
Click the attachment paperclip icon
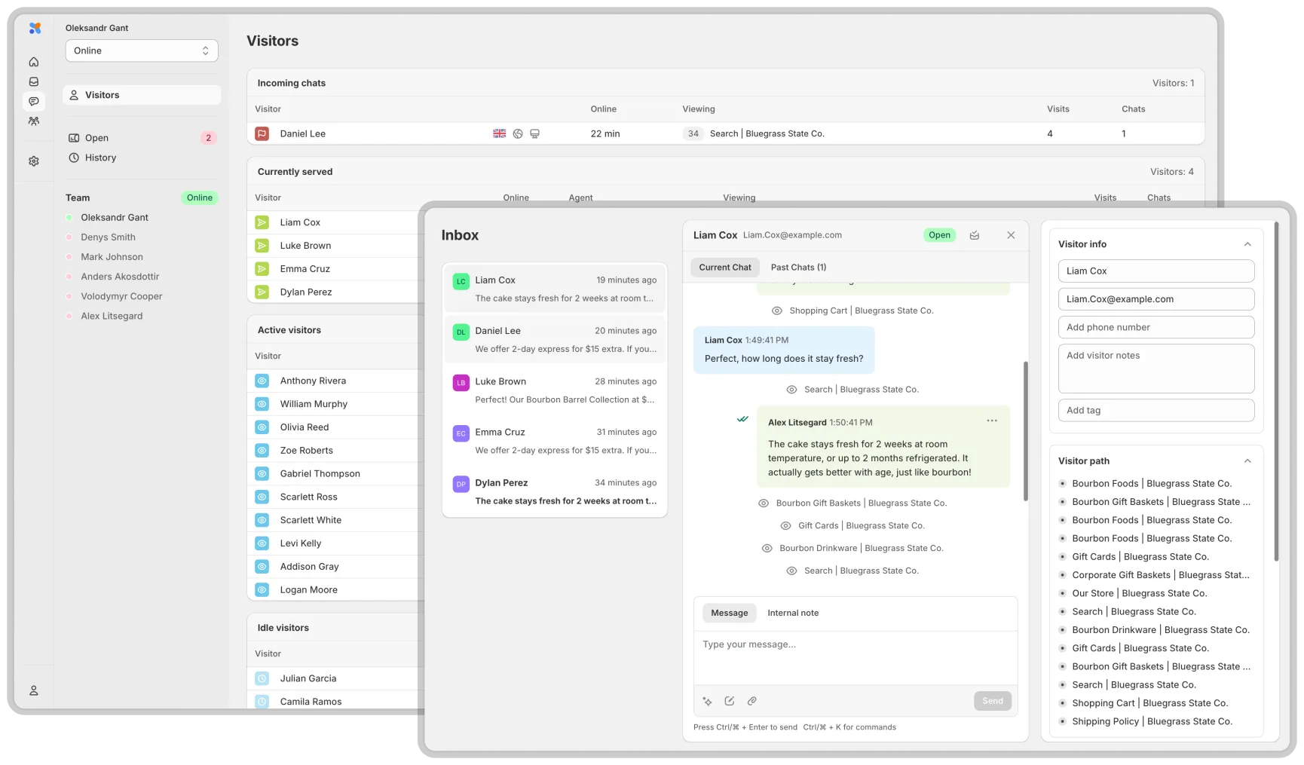[x=751, y=701]
